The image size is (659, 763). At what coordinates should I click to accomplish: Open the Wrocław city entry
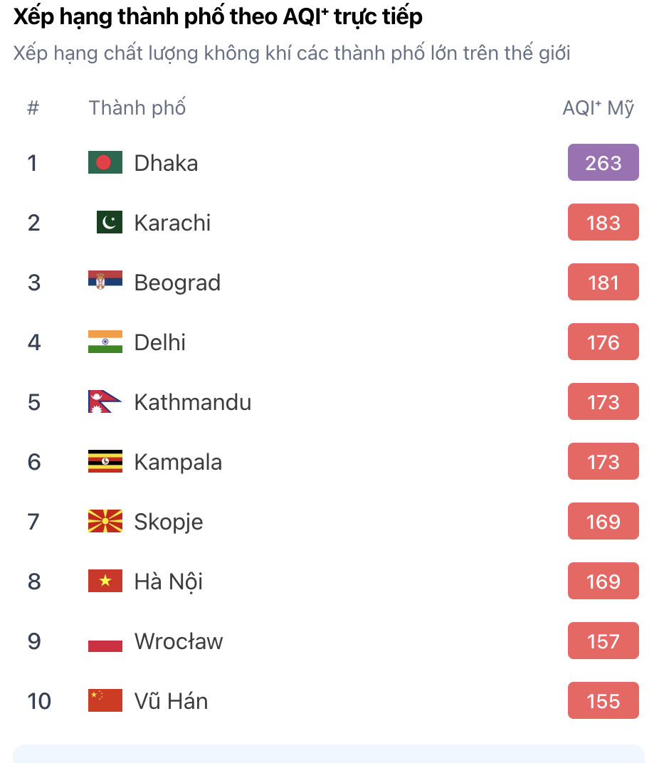(x=179, y=641)
